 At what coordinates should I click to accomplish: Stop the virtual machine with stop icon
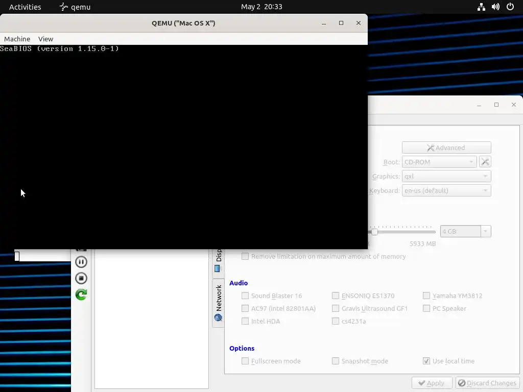pyautogui.click(x=81, y=278)
